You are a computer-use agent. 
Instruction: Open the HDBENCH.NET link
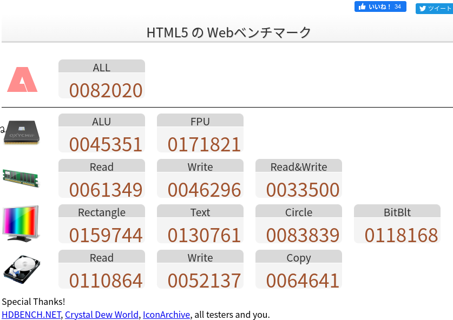[31, 315]
